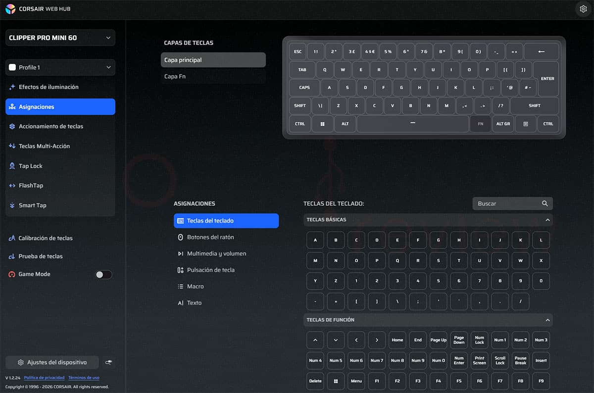Assign the Q key from basic keys

pos(397,260)
